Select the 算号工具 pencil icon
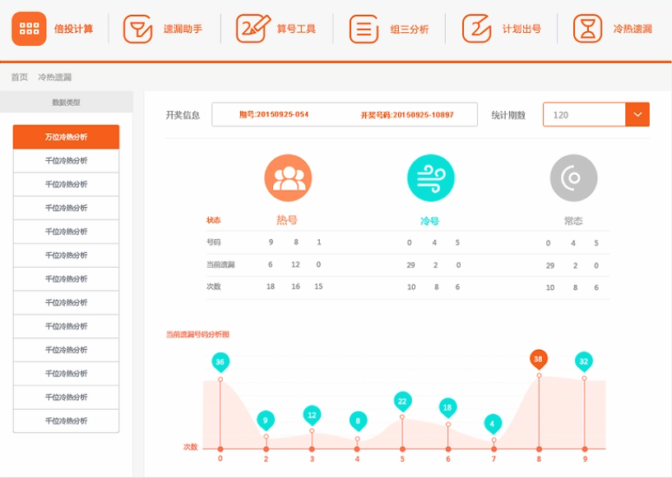The height and width of the screenshot is (478, 672). coord(253,29)
